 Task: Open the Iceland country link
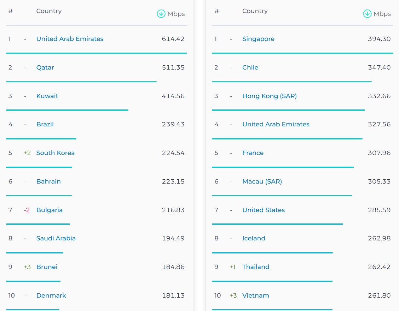tap(254, 238)
